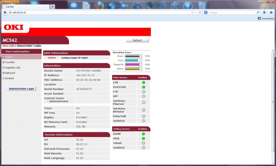Reload the page using the reload icon
Screen dimensions: 276x166
coord(200,12)
